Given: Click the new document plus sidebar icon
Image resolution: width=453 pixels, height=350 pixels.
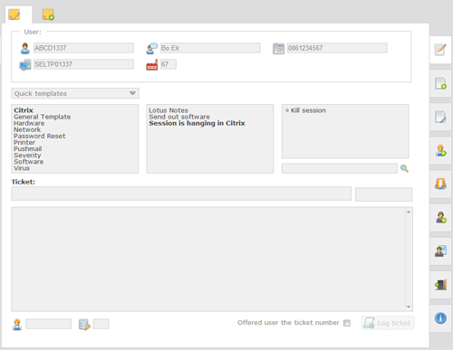Looking at the screenshot, I should tap(440, 83).
